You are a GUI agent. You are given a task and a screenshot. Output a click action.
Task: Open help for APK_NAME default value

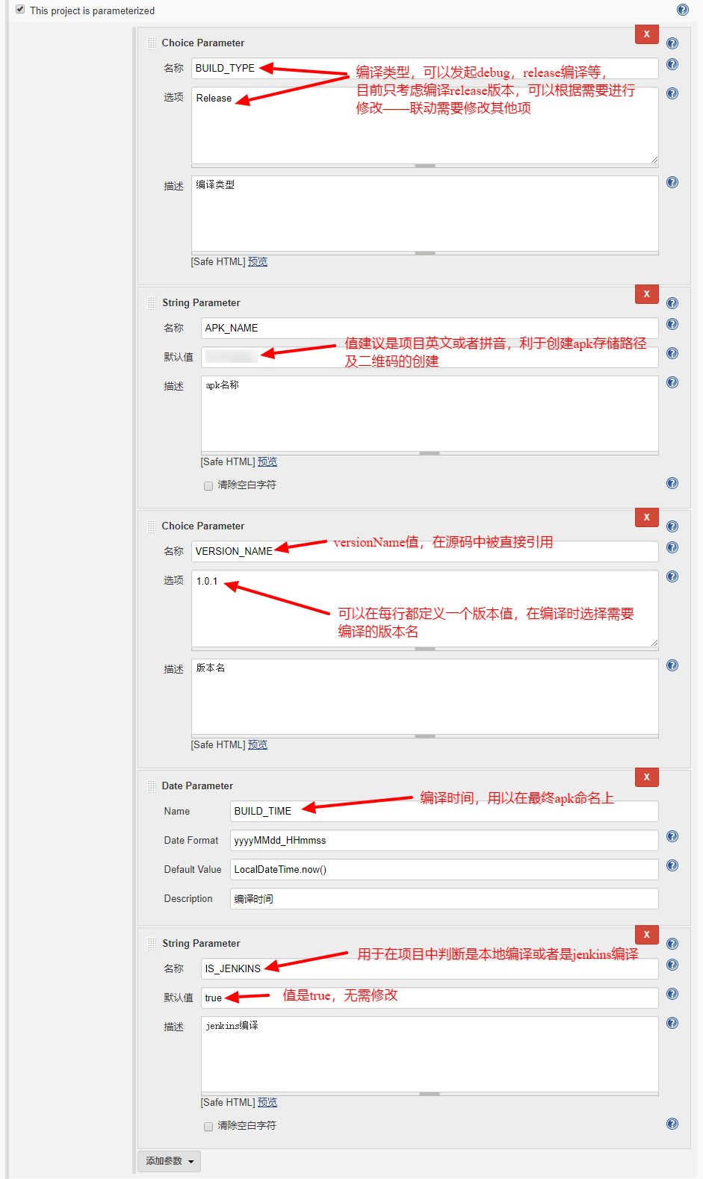[x=672, y=353]
